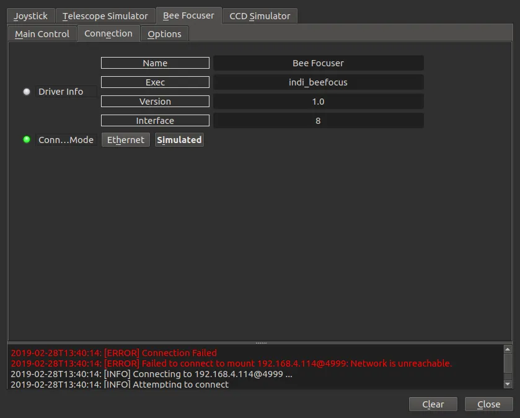Open the Options sub-tab
520x418 pixels.
click(164, 34)
